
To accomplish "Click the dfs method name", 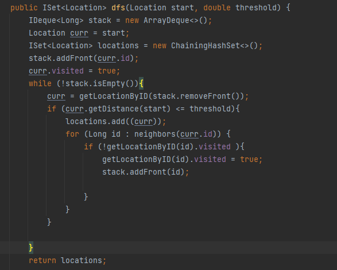I will 118,7.
